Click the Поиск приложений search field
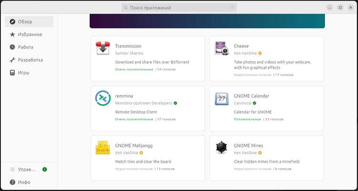 (179, 8)
